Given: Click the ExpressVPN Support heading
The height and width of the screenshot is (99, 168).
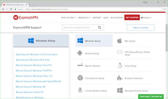Looking at the screenshot, I should [27, 28].
